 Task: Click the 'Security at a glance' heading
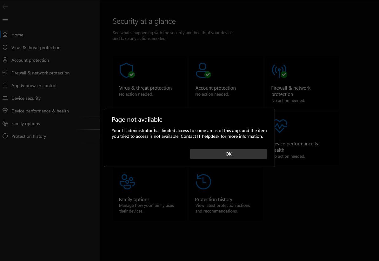click(144, 21)
